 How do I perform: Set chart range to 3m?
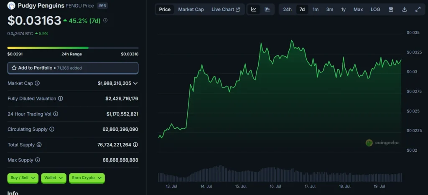330,10
